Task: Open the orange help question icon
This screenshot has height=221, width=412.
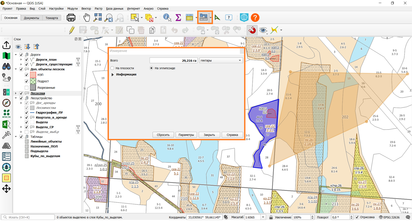Action: coord(255,18)
